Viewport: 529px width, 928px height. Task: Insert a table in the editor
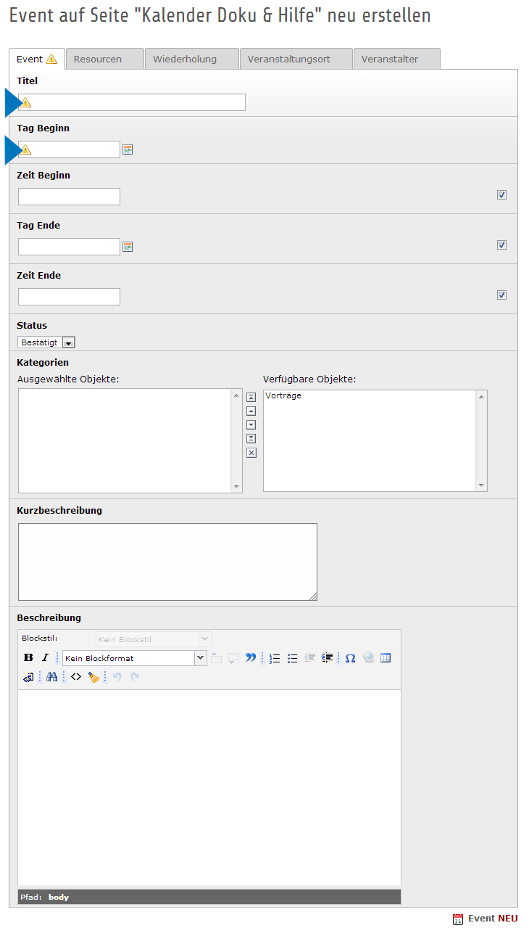click(386, 658)
